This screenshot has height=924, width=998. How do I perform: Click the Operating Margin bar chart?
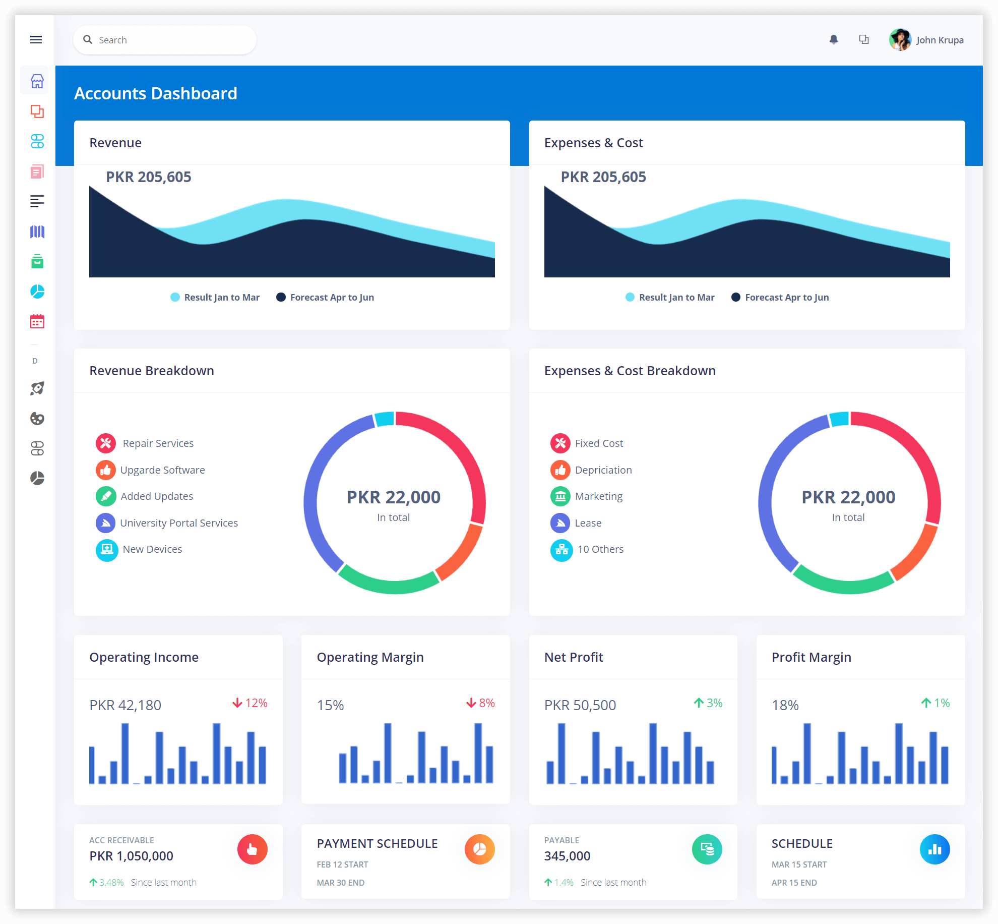tap(416, 754)
